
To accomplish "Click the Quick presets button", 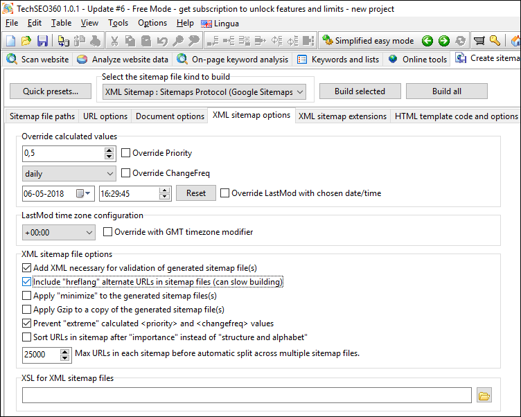I will (51, 91).
